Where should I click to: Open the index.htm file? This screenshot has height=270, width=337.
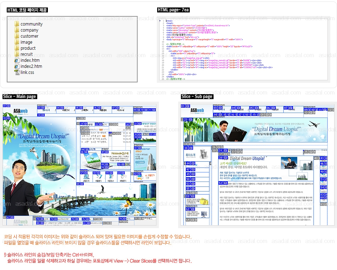tap(30, 60)
